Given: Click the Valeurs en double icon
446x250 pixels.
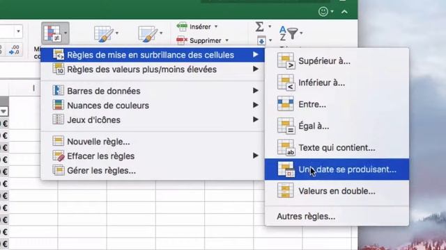Looking at the screenshot, I should [286, 190].
